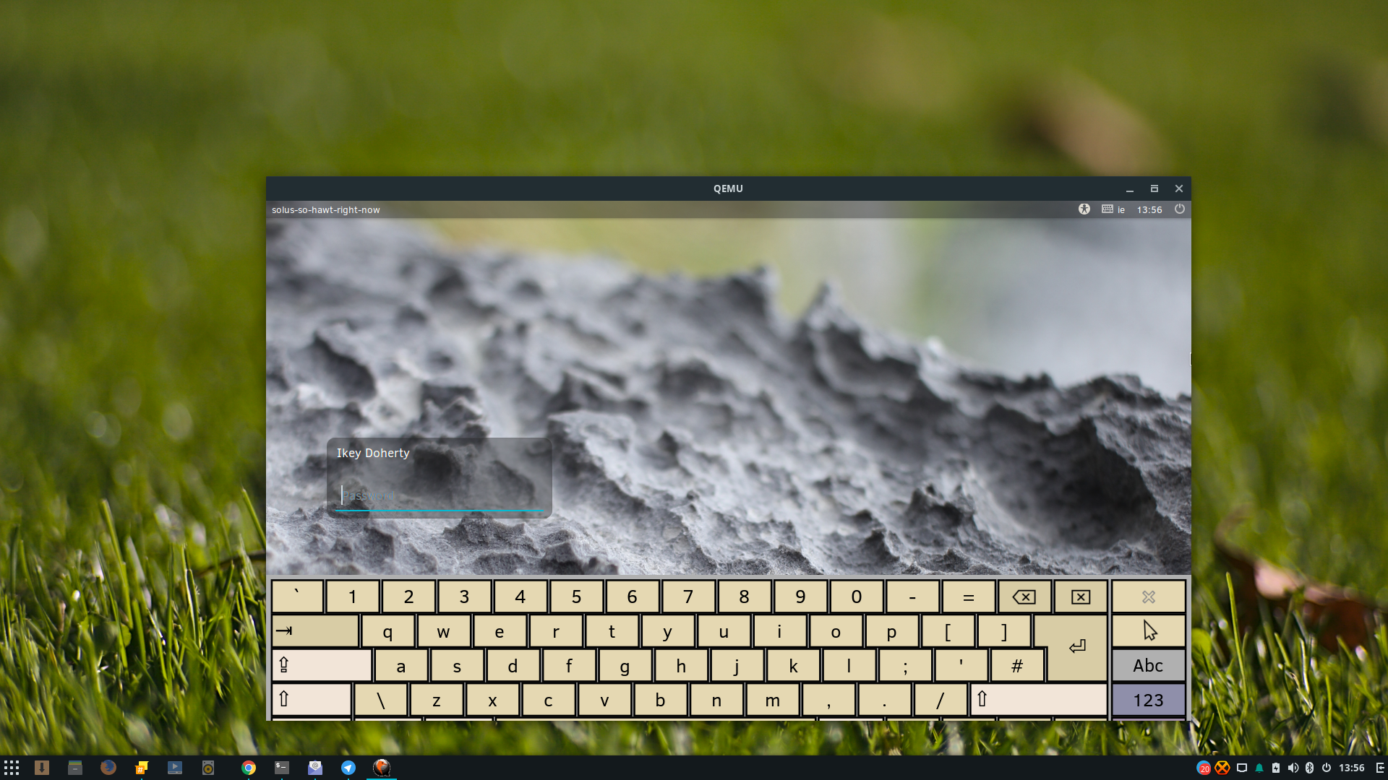Viewport: 1388px width, 780px height.
Task: Open the greeter power menu
Action: (x=1180, y=209)
